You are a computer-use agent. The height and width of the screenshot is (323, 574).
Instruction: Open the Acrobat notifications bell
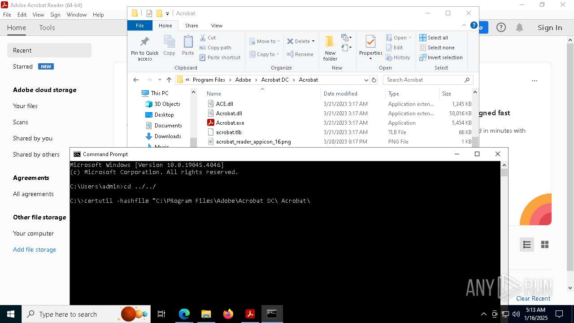point(519,28)
